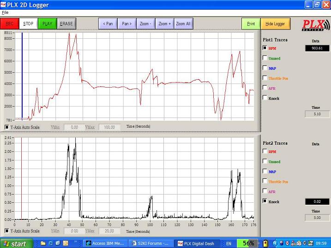Click the STOP button
331x248 pixels.
29,24
